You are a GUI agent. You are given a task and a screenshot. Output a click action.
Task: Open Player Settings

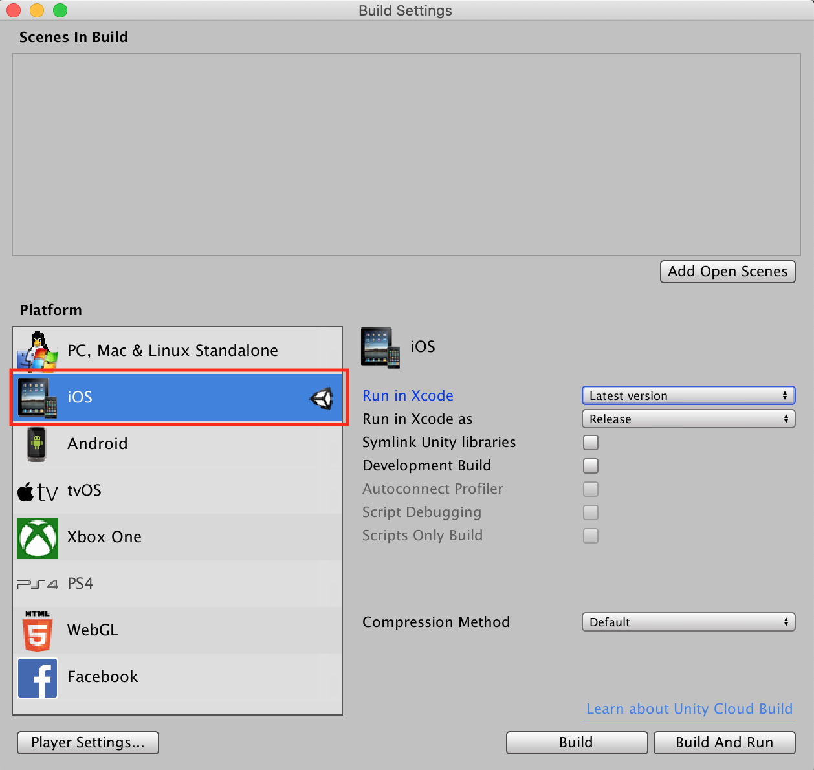[x=88, y=743]
